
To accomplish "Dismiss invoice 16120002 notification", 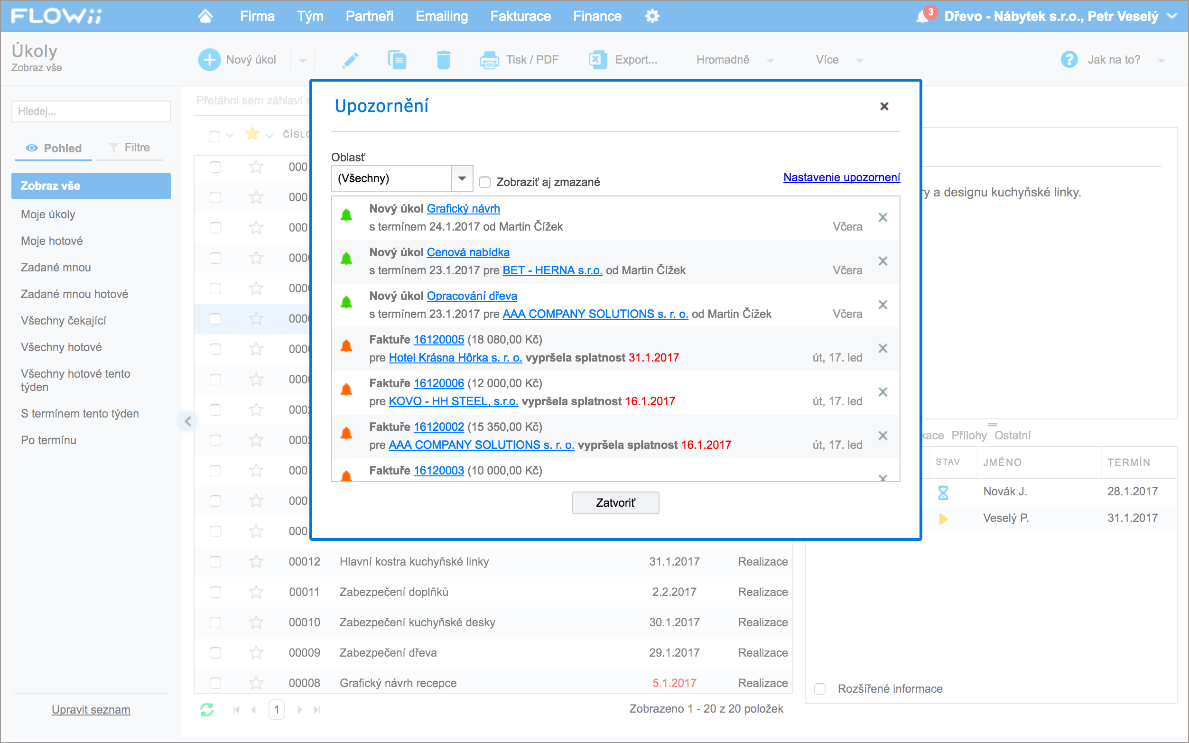I will (882, 436).
